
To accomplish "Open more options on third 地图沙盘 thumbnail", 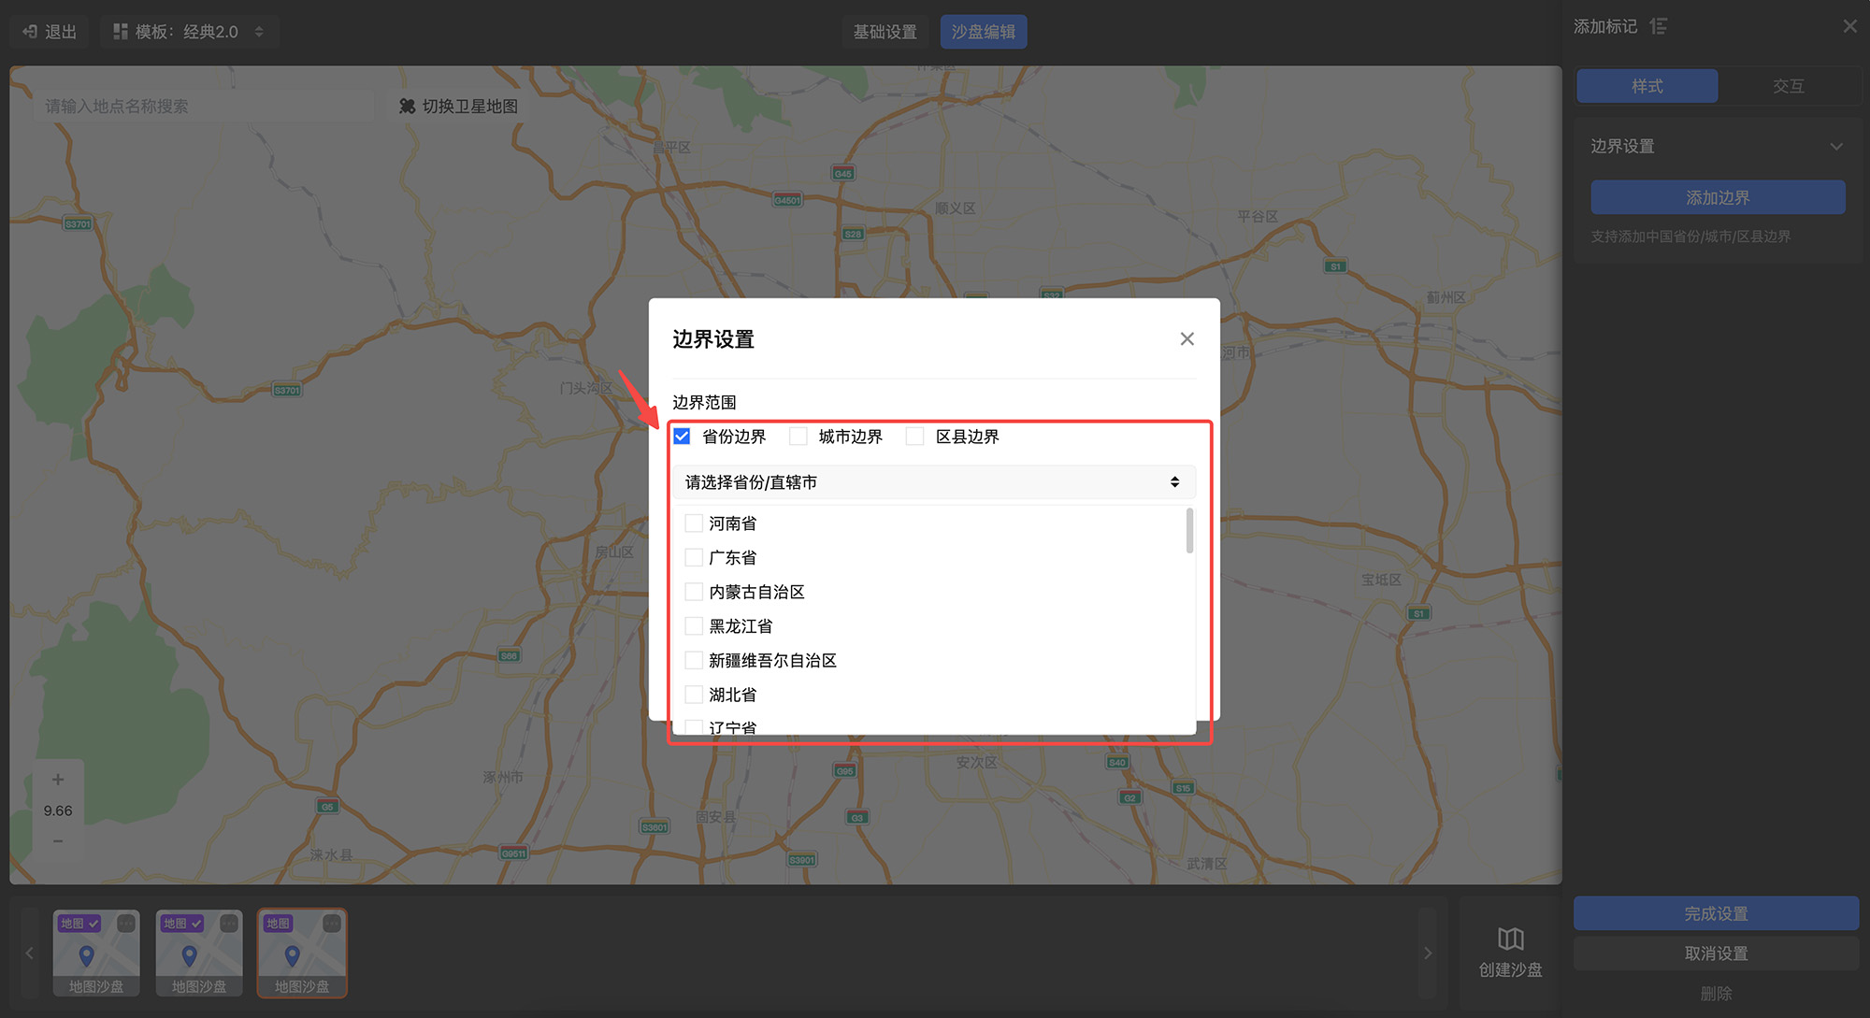I will (x=331, y=924).
